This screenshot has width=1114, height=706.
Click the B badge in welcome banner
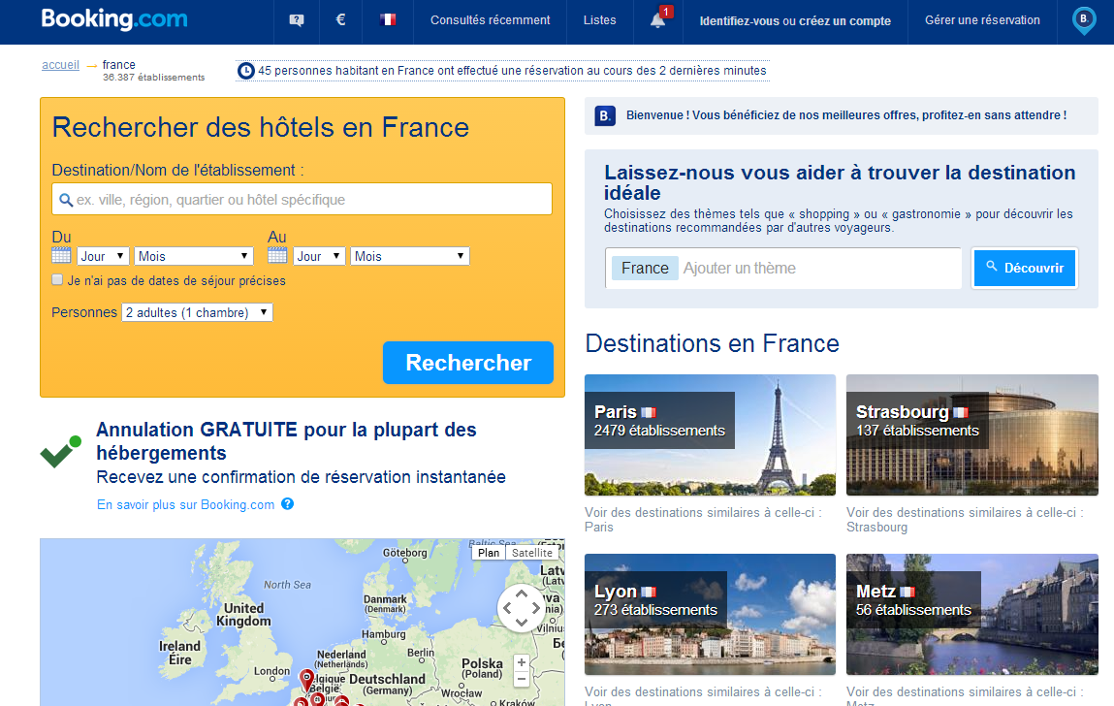click(x=605, y=116)
